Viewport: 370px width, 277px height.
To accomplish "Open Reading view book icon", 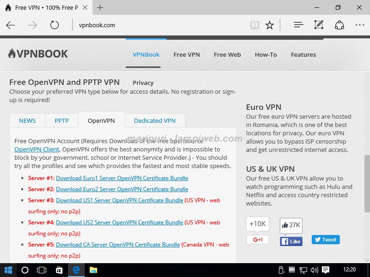I will click(255, 25).
